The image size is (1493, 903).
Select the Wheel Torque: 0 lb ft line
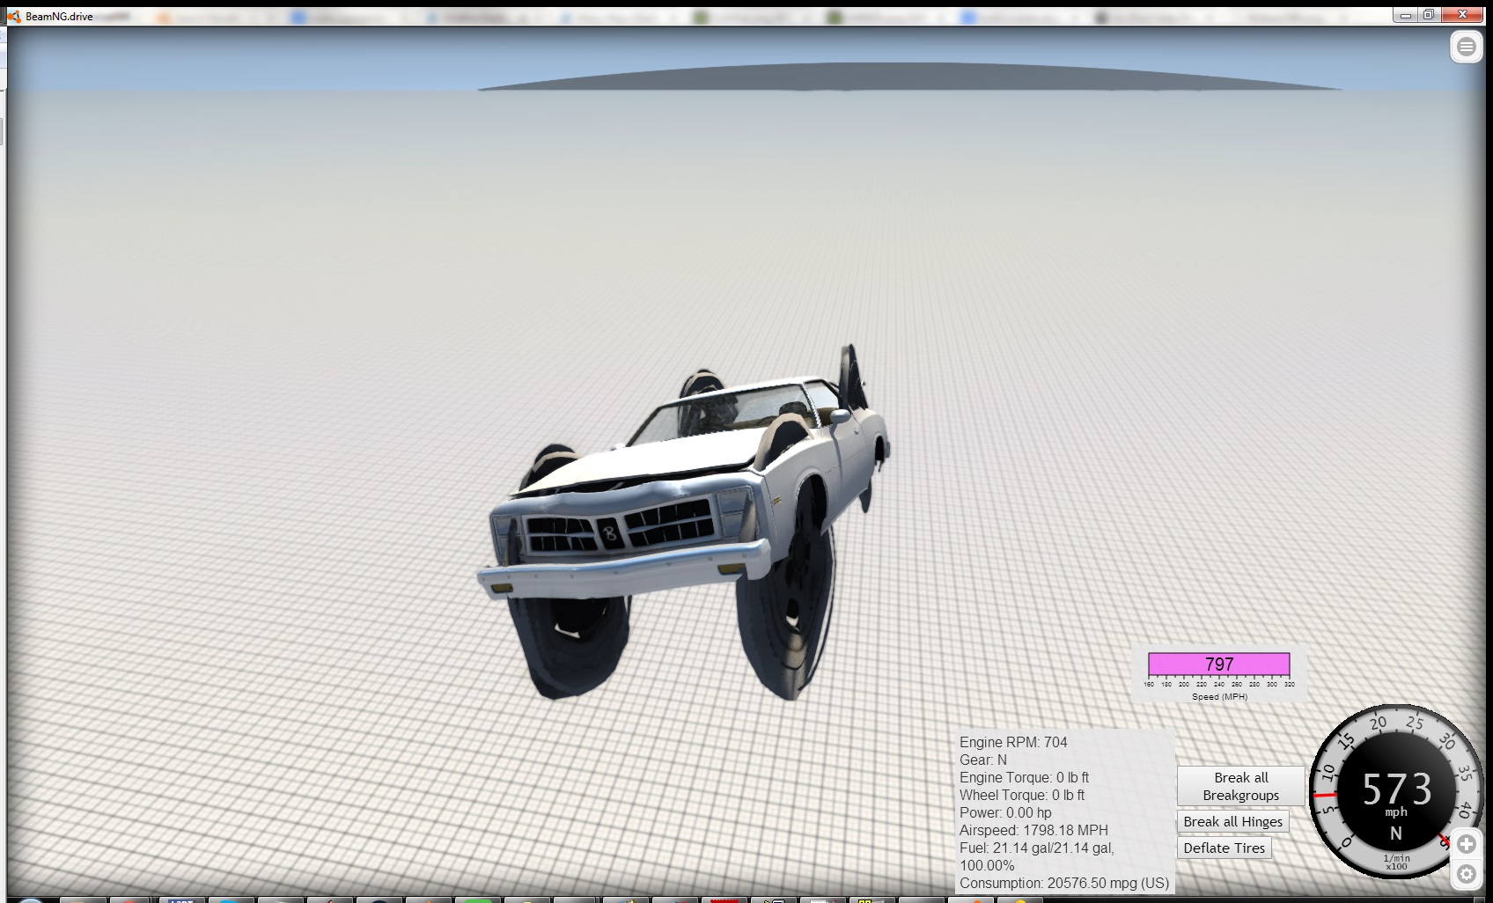[1022, 795]
